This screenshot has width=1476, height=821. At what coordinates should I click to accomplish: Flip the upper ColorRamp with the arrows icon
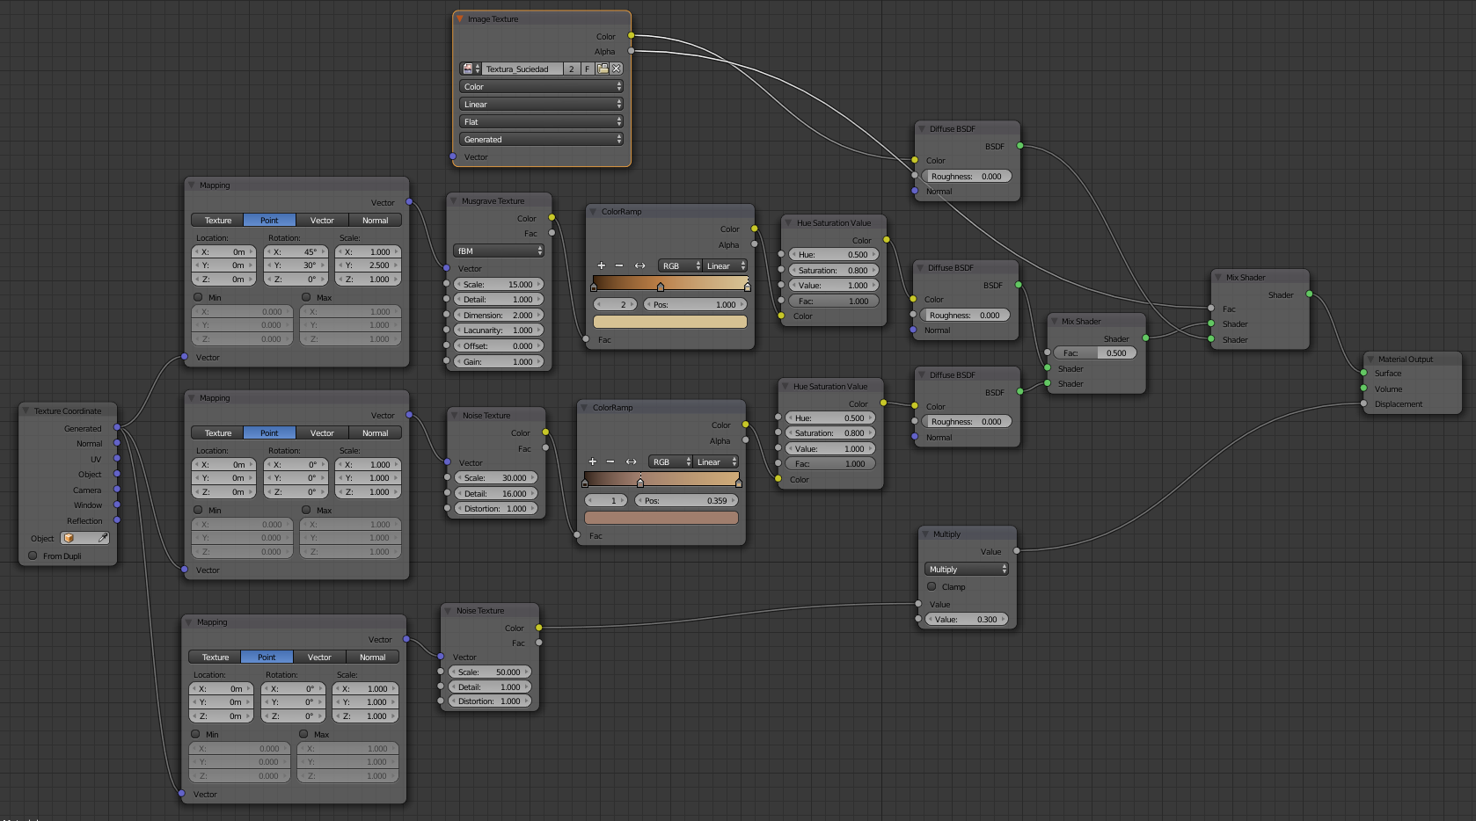[x=639, y=265]
